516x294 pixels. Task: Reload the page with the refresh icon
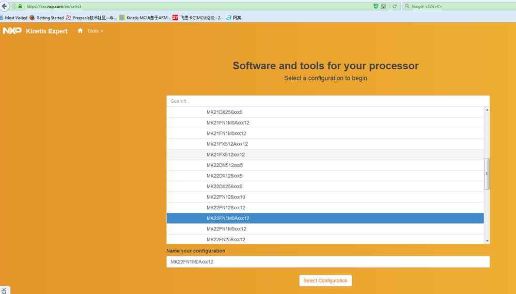pos(394,6)
